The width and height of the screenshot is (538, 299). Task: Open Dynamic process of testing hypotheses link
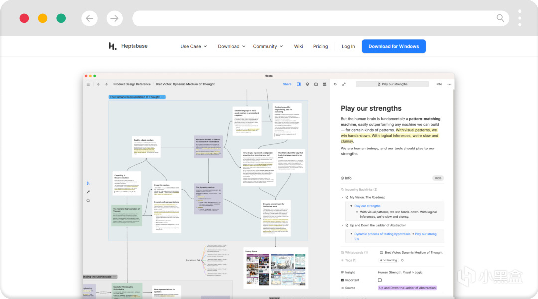[382, 234]
